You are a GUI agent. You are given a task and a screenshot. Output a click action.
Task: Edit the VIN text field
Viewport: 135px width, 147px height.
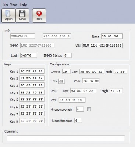[x=103, y=46]
